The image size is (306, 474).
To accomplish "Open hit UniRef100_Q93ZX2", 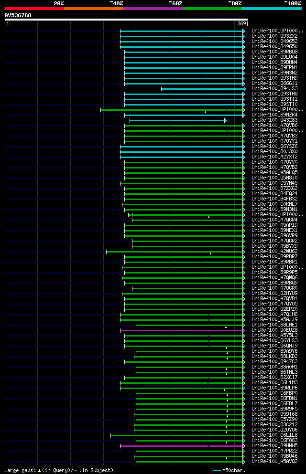I will (x=274, y=36).
